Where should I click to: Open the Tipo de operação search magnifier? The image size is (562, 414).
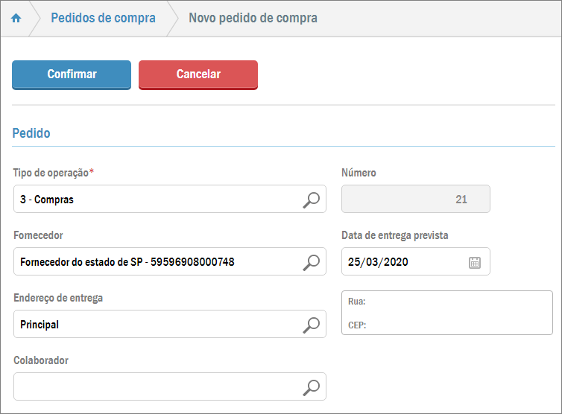click(x=312, y=200)
